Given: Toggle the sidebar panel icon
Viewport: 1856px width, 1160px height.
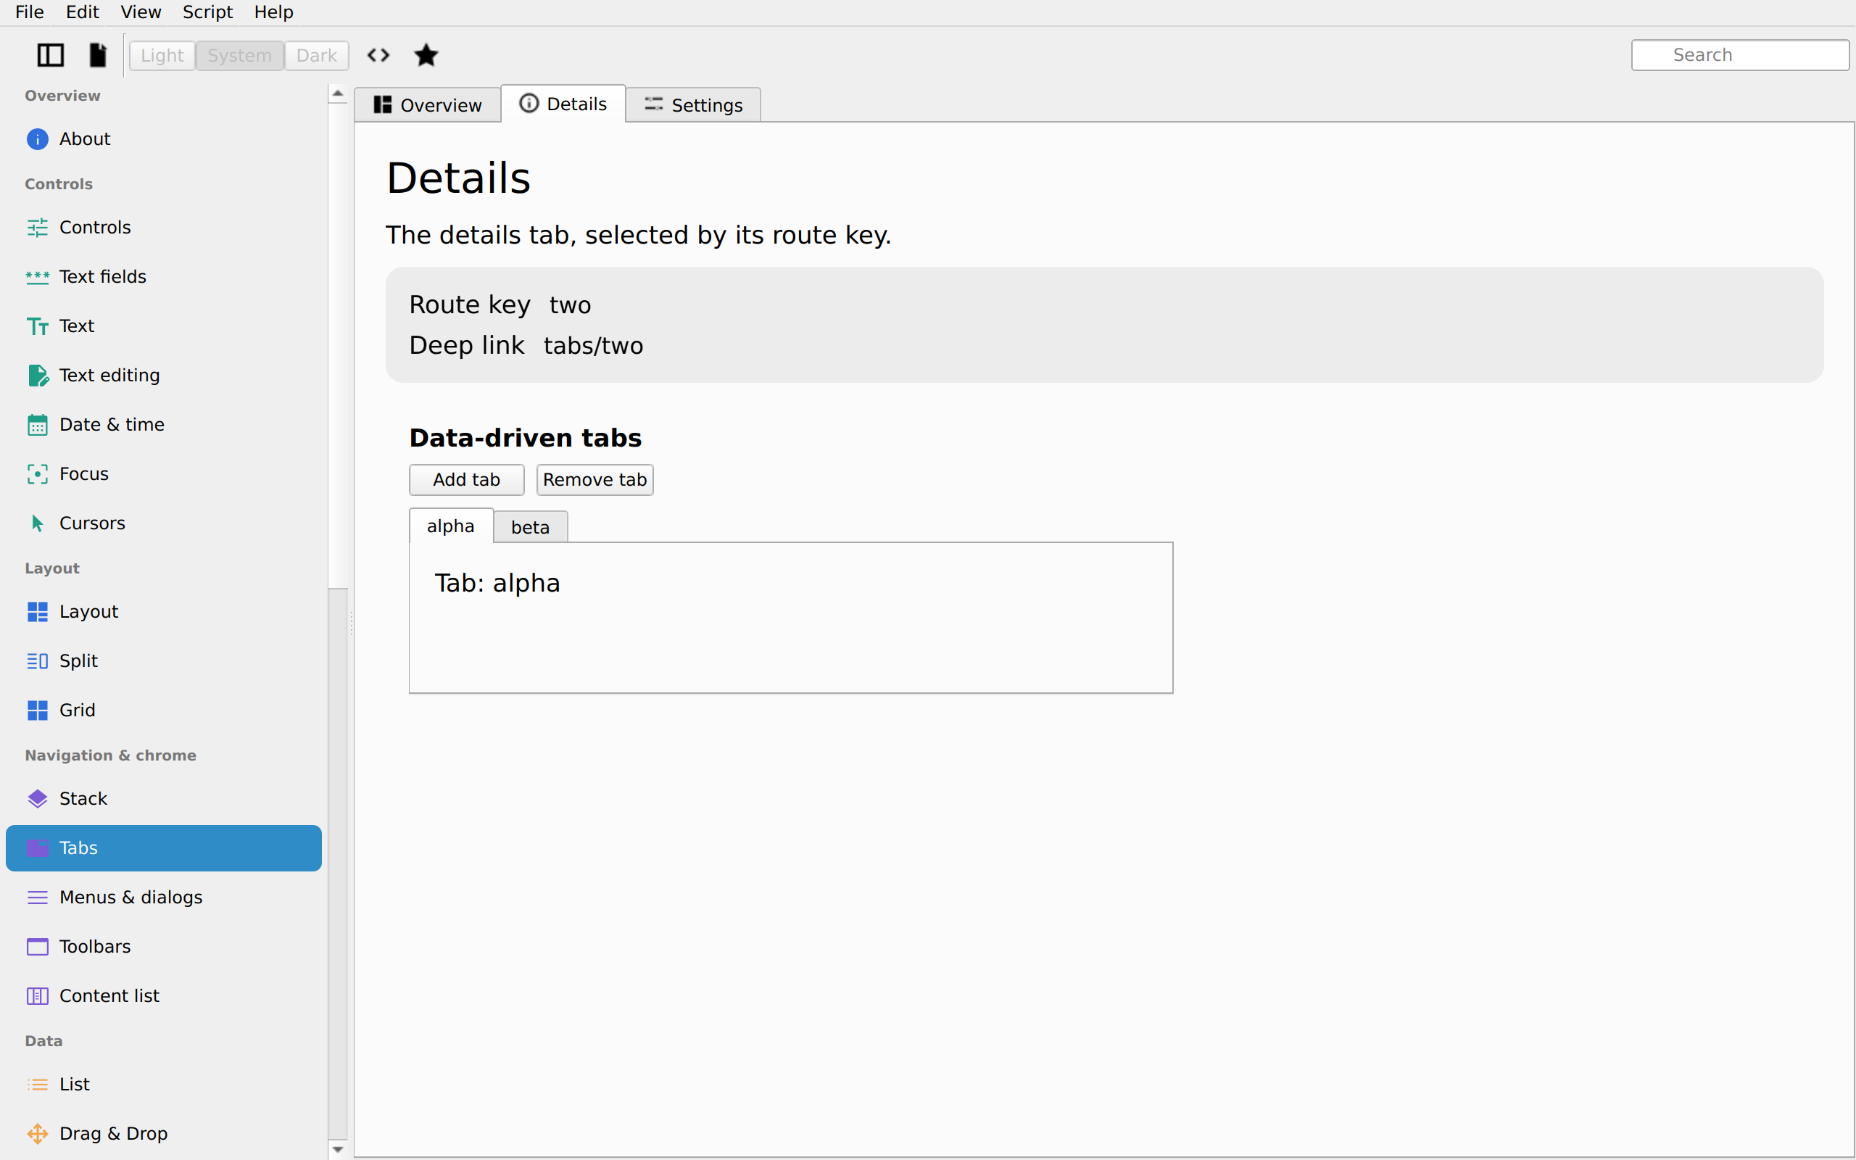Looking at the screenshot, I should [51, 55].
